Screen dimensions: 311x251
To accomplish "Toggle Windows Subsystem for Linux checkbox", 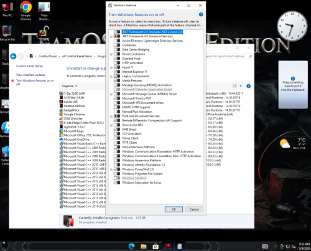I will pyautogui.click(x=116, y=182).
